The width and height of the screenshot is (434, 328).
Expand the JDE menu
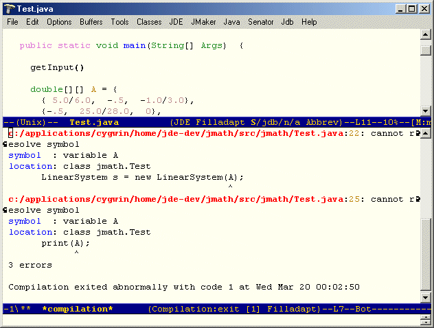177,22
